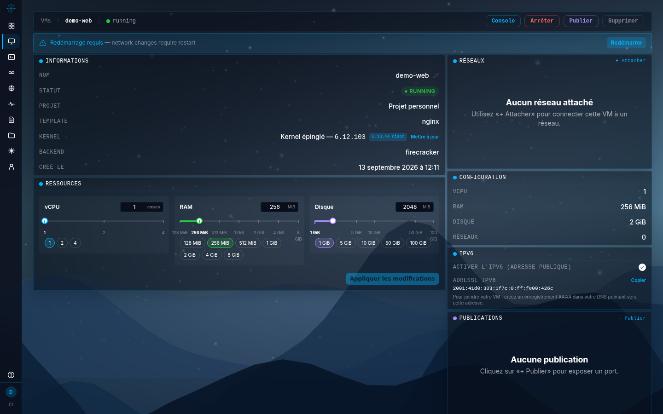Edit the VM name with pencil icon
This screenshot has height=414, width=663.
pos(436,75)
